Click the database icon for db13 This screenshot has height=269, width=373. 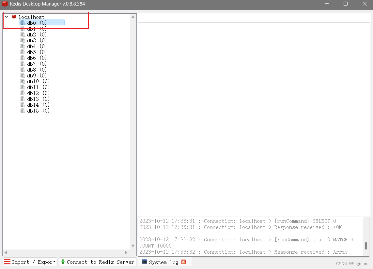[x=23, y=99]
